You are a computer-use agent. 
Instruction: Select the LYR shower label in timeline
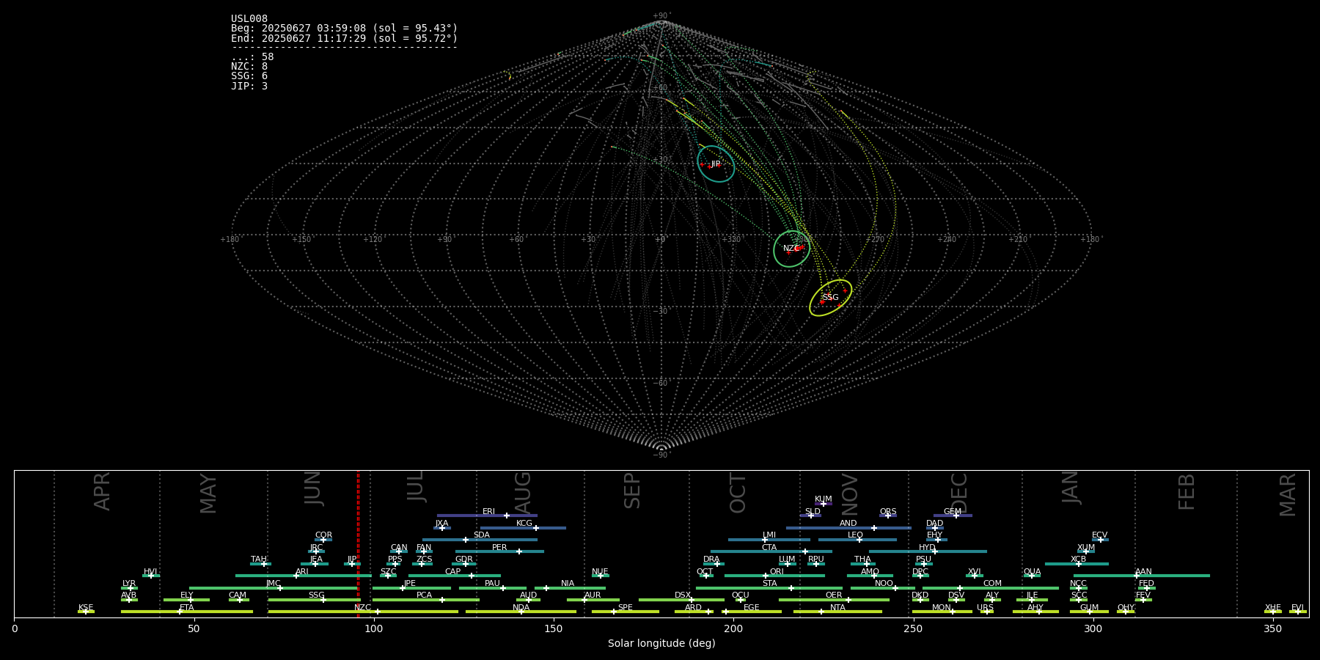click(129, 584)
